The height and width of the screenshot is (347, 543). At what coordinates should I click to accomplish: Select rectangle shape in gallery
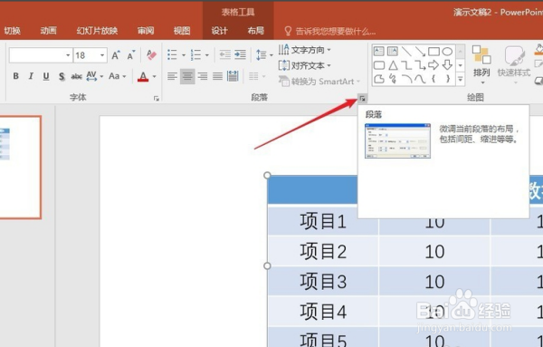click(x=433, y=52)
